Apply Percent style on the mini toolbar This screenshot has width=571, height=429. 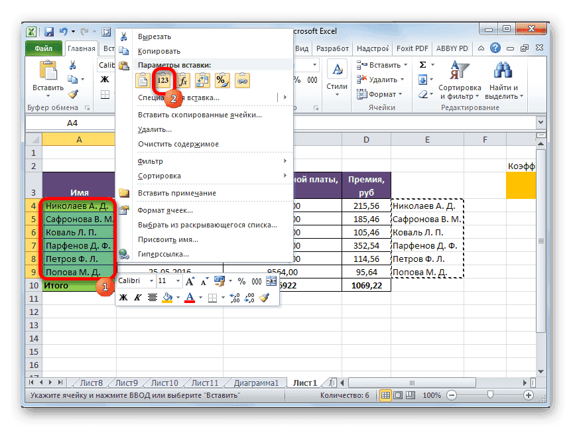[241, 281]
